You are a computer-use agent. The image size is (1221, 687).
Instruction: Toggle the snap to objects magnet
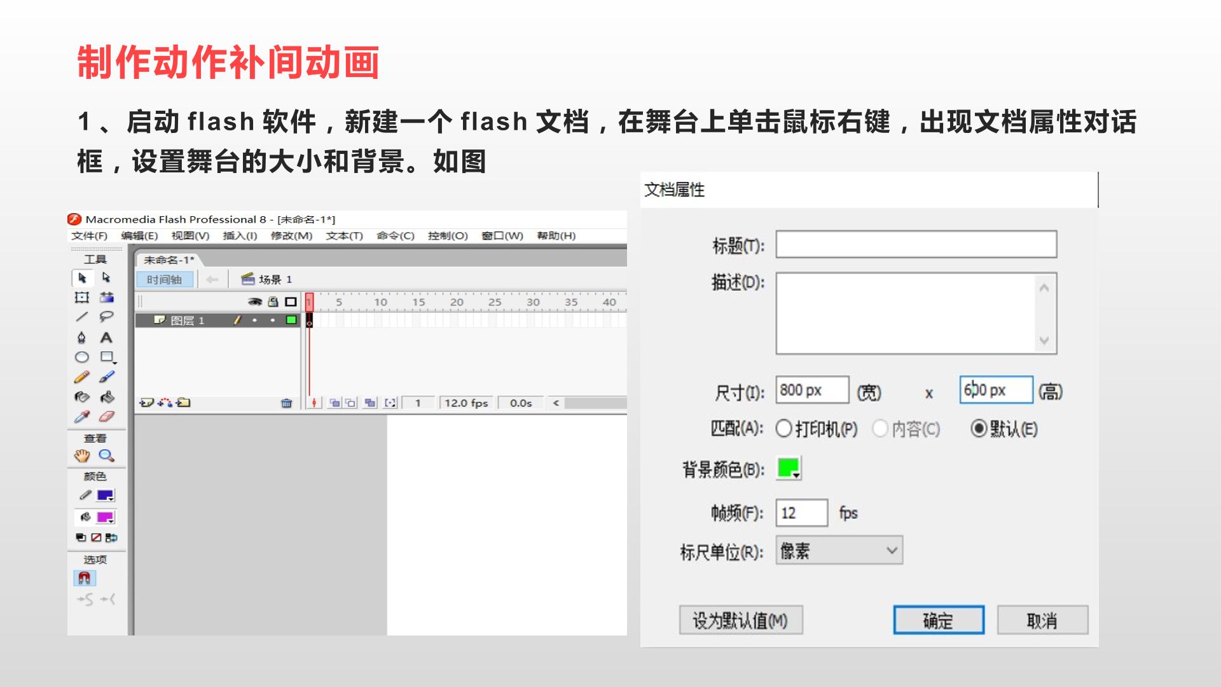[84, 578]
